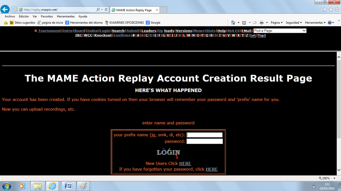Click the prefix name input field

tap(205, 135)
